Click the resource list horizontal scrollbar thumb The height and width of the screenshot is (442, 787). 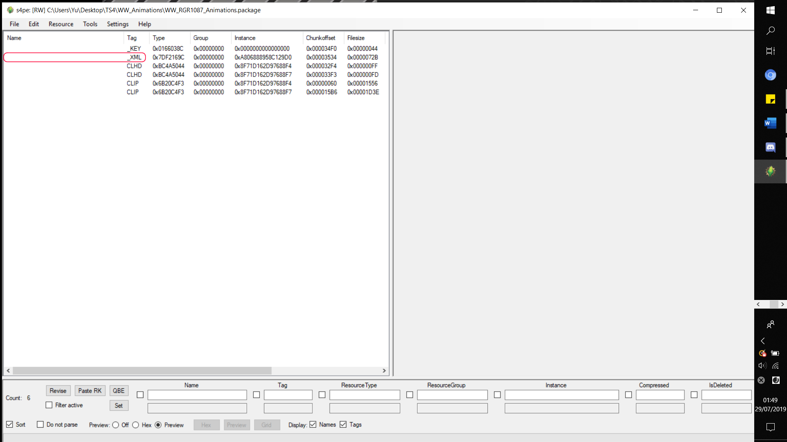(142, 371)
